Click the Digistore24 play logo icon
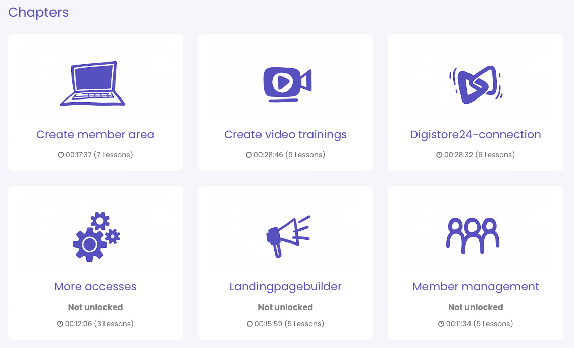 [476, 84]
